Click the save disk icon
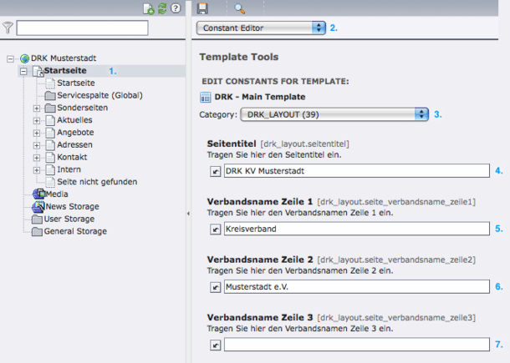Viewport: 510px width, 363px height. tap(202, 8)
